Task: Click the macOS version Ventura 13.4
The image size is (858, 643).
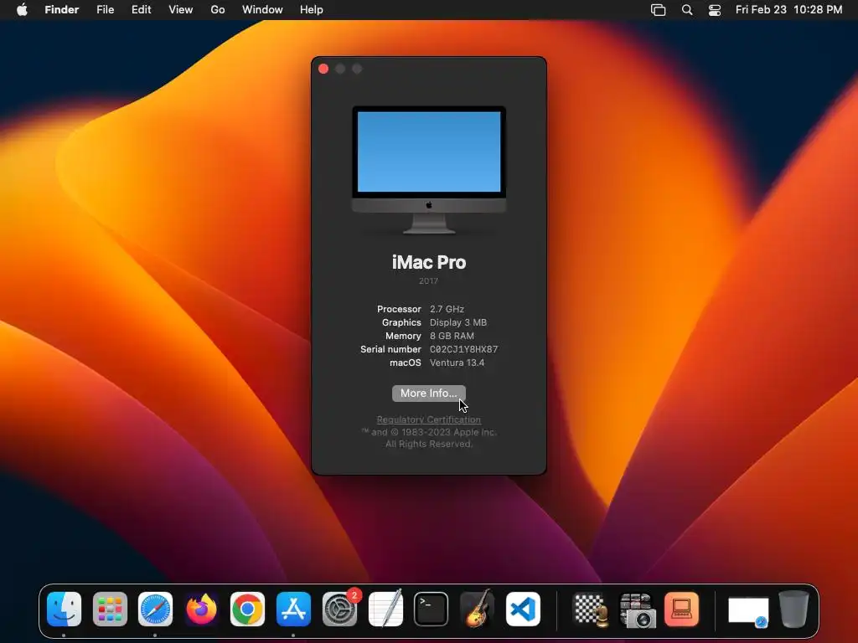Action: (457, 363)
